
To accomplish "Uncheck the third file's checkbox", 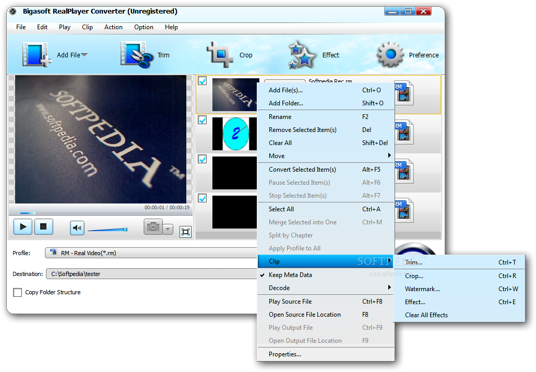I will pos(203,159).
